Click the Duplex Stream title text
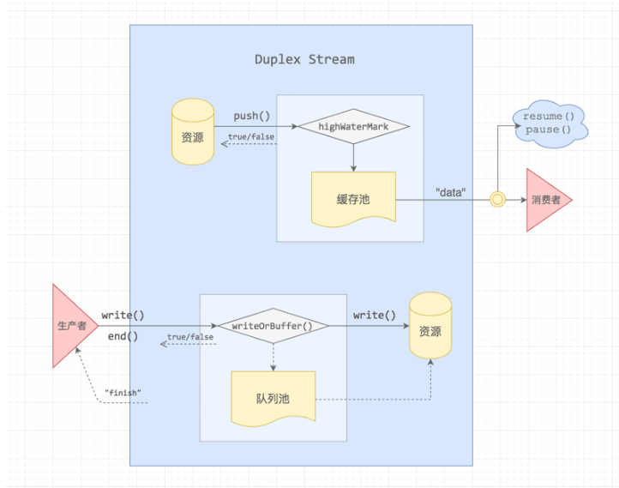Viewport: 619px width, 488px height. point(304,59)
